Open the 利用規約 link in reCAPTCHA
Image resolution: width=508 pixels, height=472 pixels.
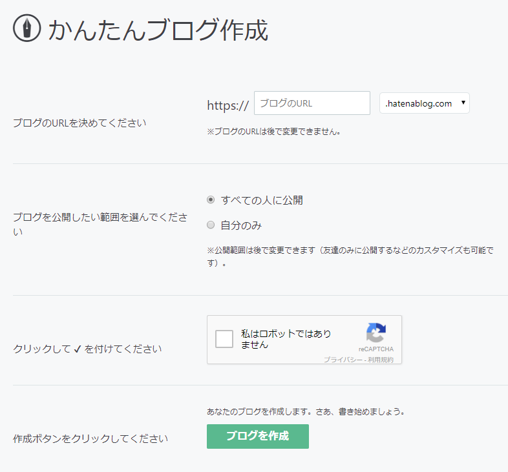381,360
